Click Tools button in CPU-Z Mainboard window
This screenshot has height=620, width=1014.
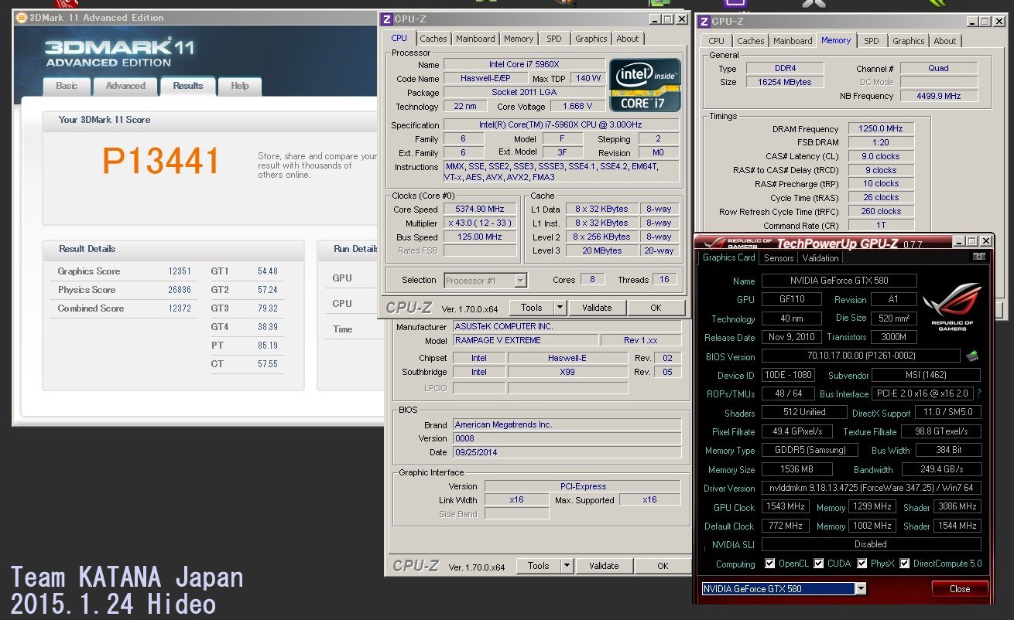point(539,566)
